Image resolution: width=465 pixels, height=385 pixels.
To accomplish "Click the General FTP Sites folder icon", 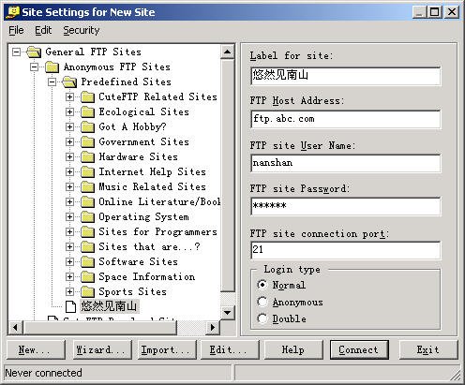I will [x=34, y=52].
